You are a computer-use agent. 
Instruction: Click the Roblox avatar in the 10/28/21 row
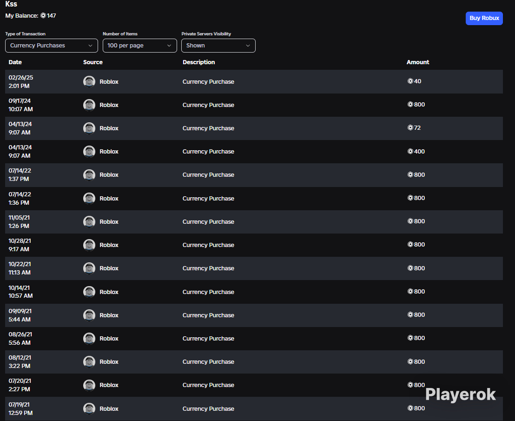[89, 245]
